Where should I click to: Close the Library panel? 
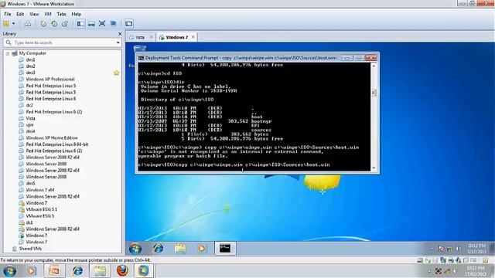(120, 34)
